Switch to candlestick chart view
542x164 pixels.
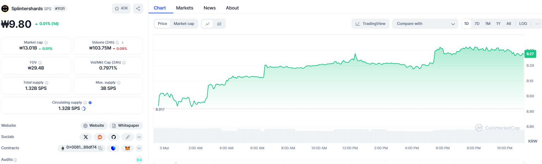pyautogui.click(x=219, y=24)
